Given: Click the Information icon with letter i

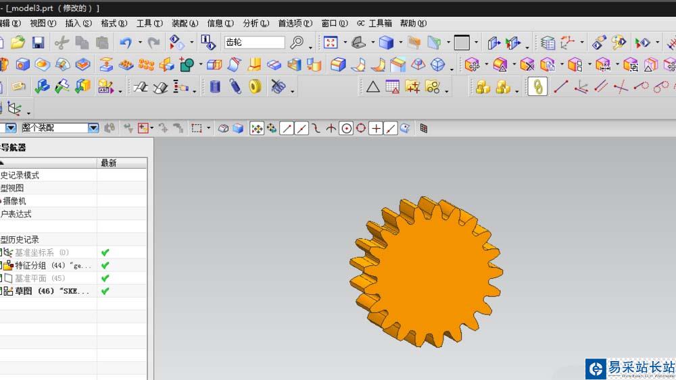Looking at the screenshot, I should (x=208, y=42).
